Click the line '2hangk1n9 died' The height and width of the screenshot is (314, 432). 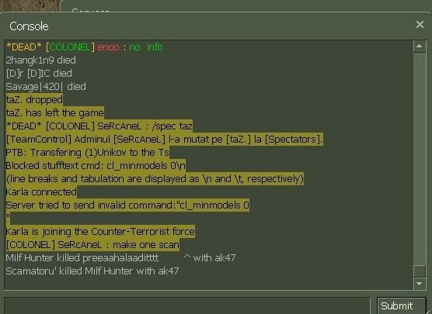tap(40, 60)
